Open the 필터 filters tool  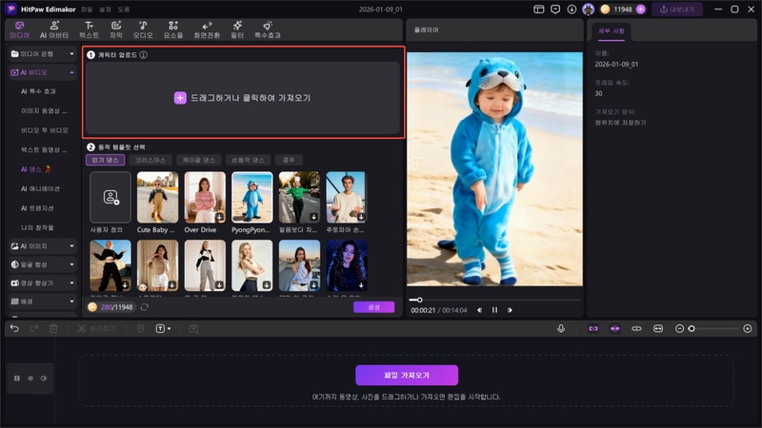pos(237,29)
